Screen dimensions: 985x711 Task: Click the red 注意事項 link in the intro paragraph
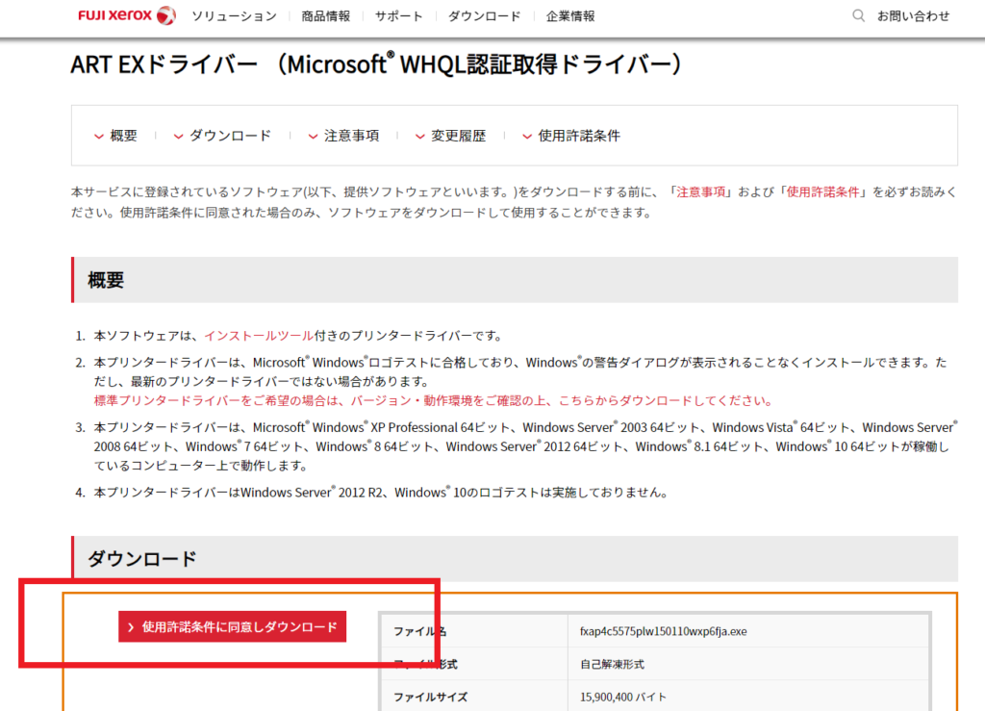(x=702, y=192)
